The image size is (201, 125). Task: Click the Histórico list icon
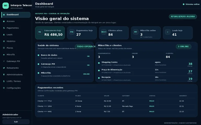click(x=4, y=41)
